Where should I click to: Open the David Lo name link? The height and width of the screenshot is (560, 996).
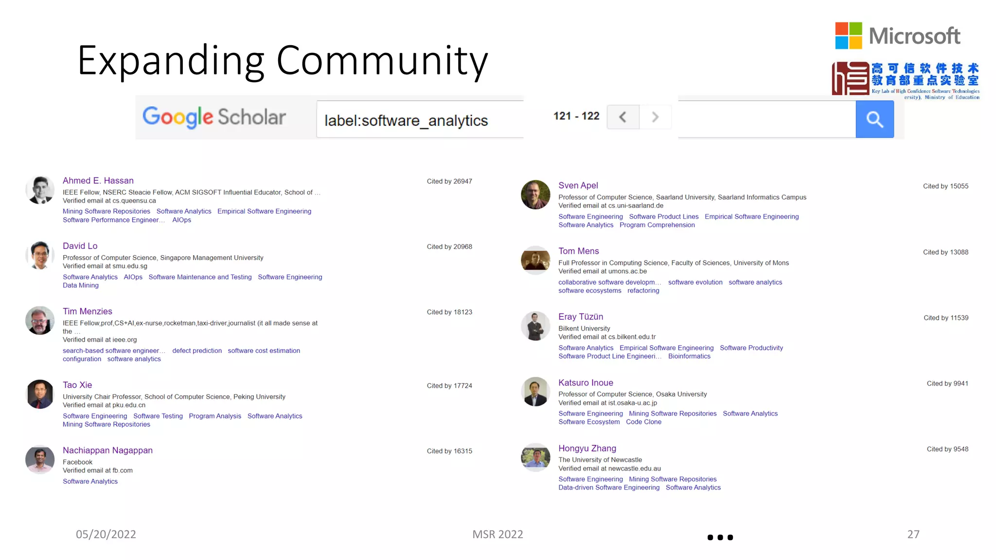80,246
